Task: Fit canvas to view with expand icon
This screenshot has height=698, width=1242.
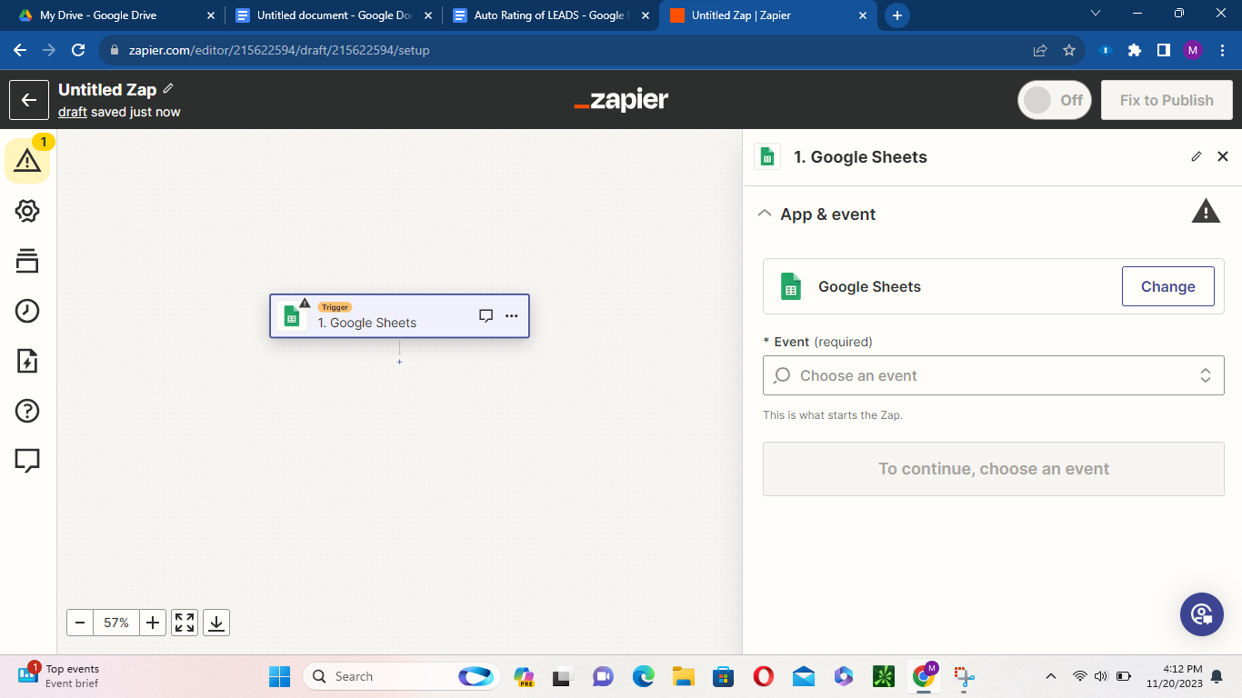Action: point(185,623)
